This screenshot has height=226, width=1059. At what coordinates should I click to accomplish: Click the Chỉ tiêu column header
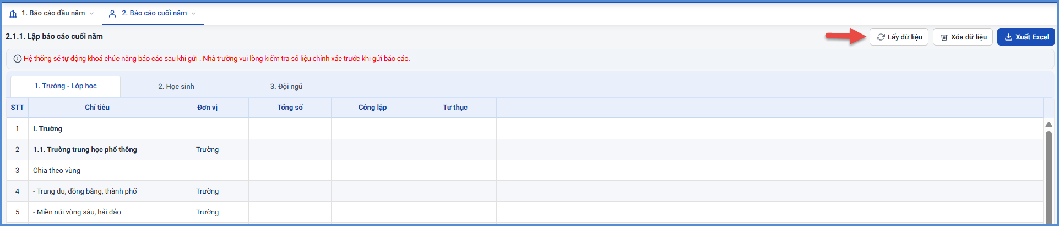pos(97,108)
